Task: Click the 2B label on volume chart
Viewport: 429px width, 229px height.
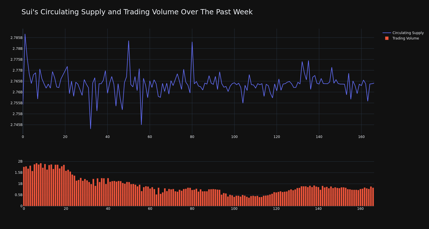Action: coord(20,161)
